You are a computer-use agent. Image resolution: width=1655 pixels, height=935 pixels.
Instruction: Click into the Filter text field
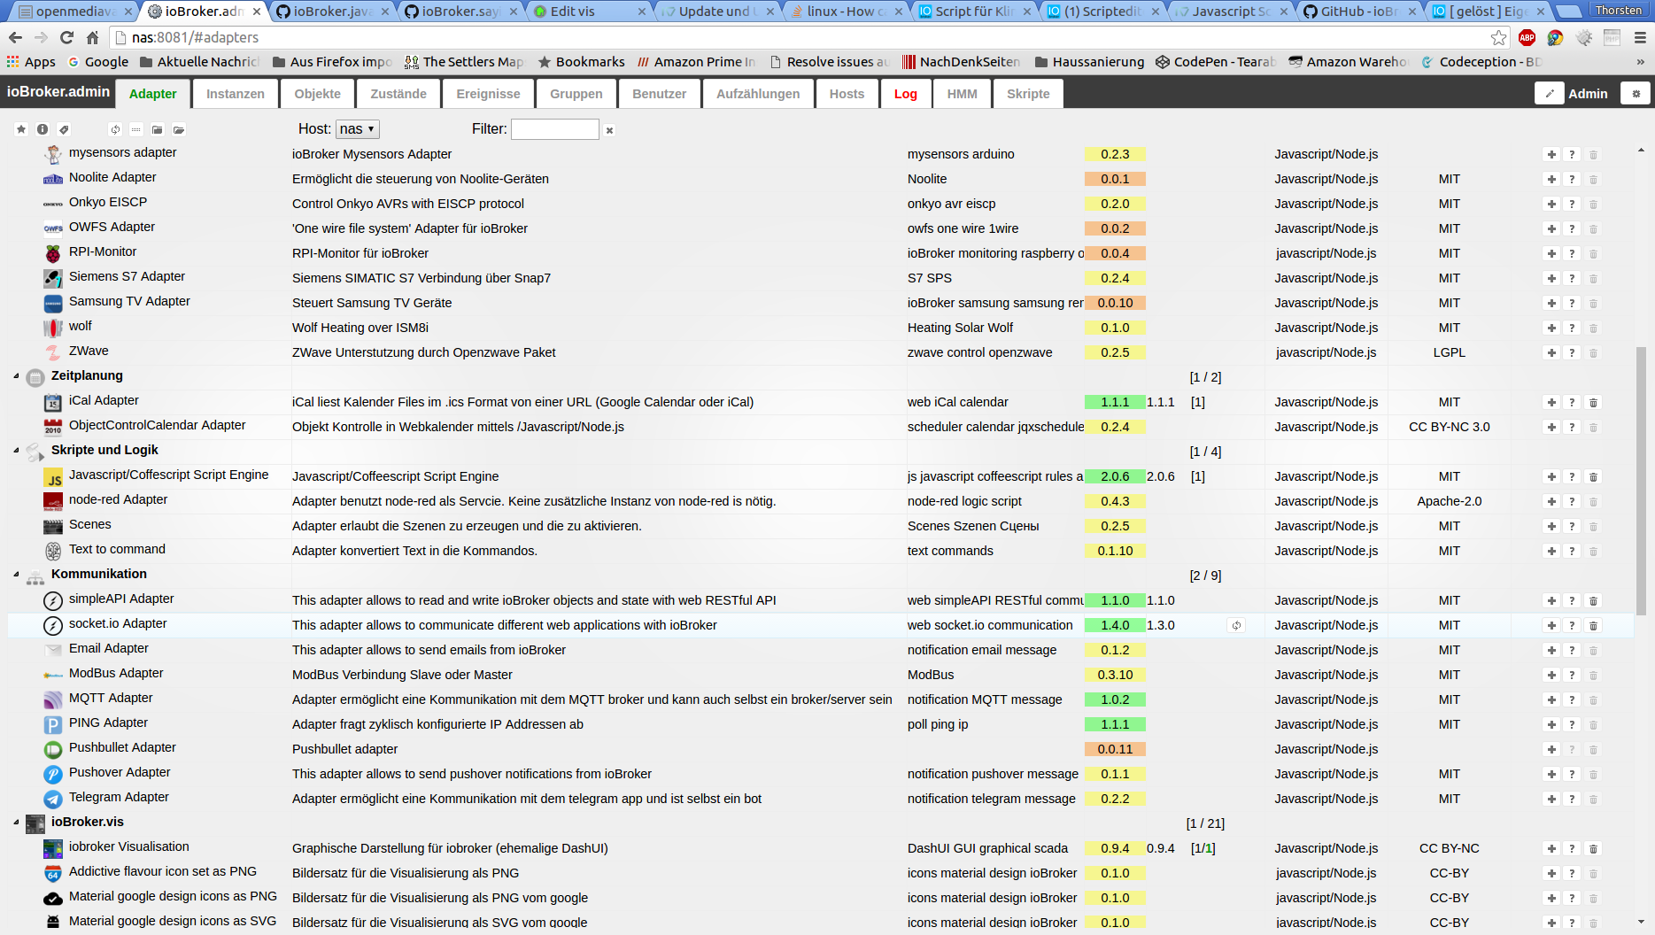pos(554,129)
